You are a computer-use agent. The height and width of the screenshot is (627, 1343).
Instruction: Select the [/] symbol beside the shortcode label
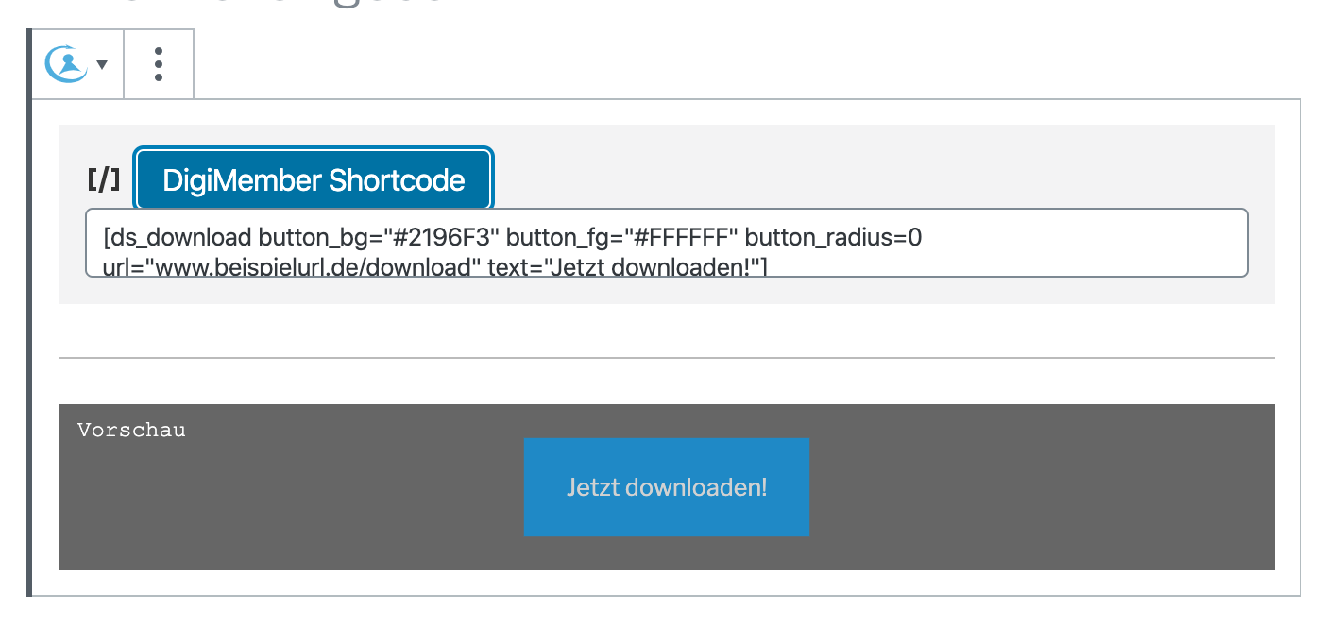pos(102,178)
